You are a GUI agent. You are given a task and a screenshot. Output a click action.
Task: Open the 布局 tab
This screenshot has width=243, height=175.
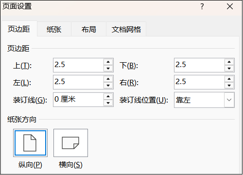(88, 30)
